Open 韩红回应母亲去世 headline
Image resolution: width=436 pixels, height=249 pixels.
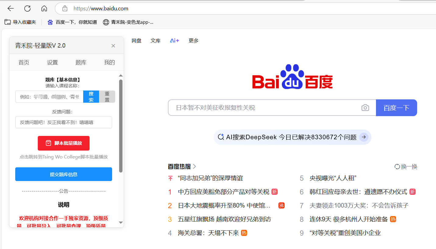(358, 192)
